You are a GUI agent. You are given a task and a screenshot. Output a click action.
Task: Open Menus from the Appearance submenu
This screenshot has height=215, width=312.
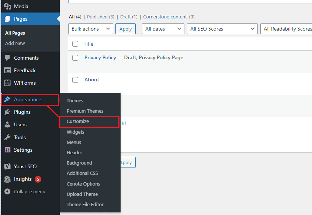click(74, 142)
